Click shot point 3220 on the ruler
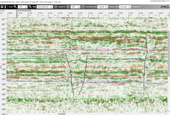170x115 pixels. (x=81, y=13)
